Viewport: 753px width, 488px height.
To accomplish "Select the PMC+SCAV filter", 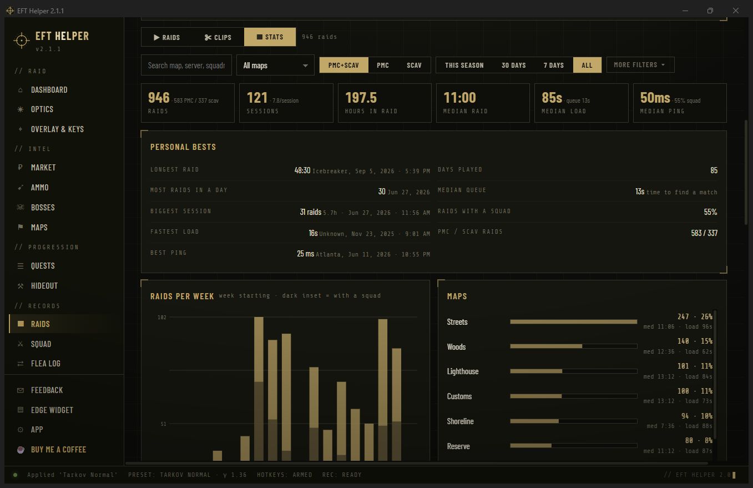I will point(343,65).
